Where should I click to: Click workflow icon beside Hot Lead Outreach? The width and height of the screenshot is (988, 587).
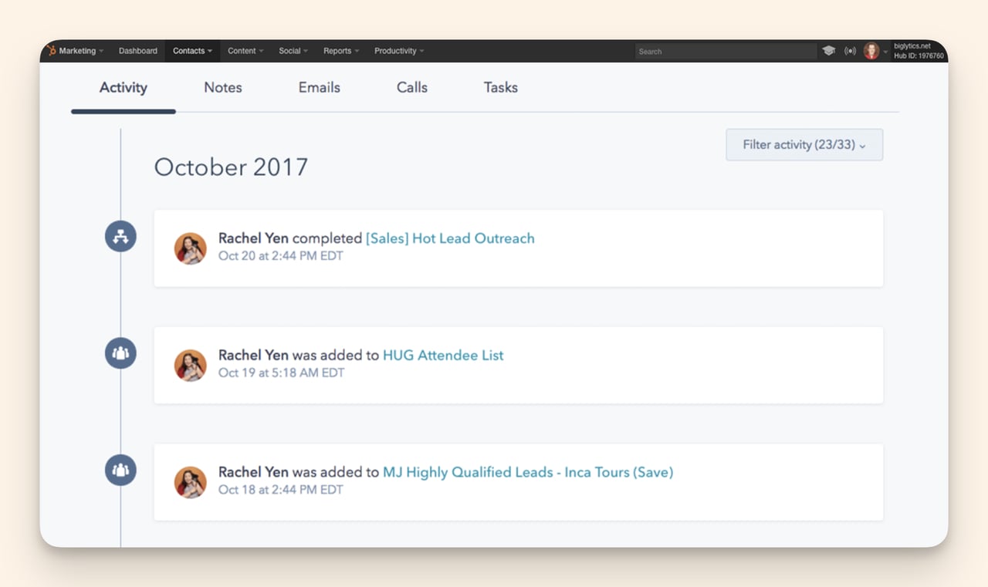tap(120, 236)
